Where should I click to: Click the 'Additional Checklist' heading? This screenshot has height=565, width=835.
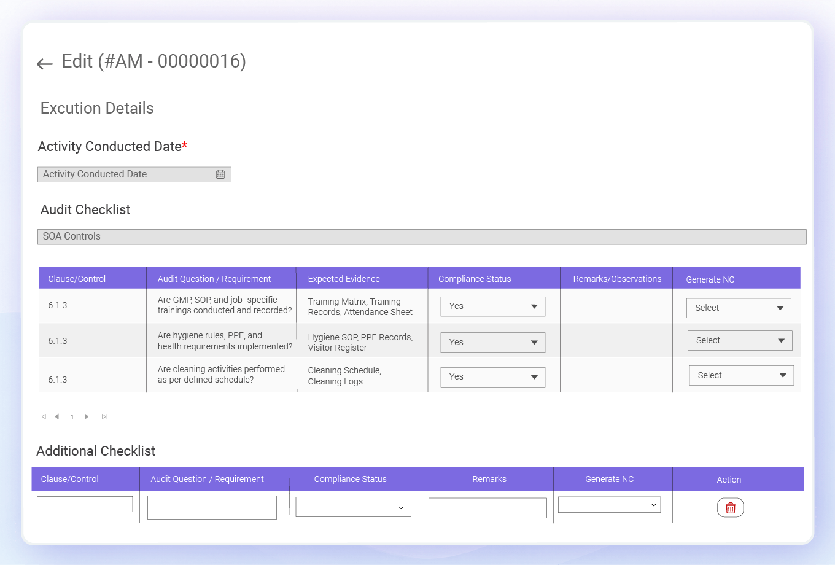pos(96,451)
